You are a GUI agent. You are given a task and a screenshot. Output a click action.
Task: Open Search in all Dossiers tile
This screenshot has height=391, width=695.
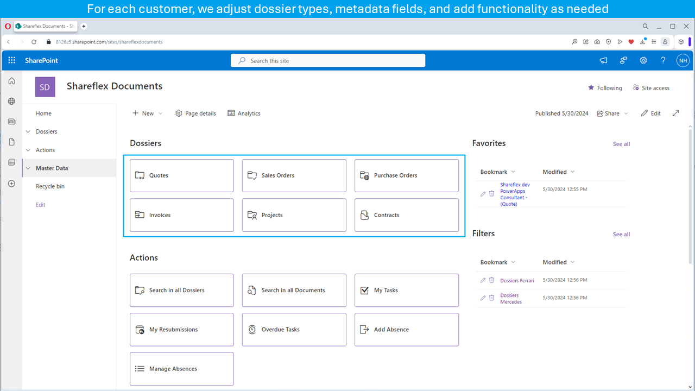182,290
